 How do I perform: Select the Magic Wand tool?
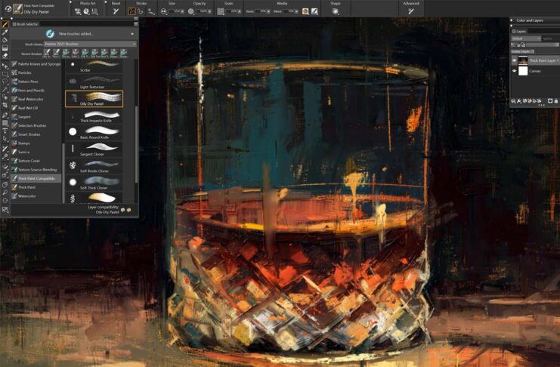(5, 90)
